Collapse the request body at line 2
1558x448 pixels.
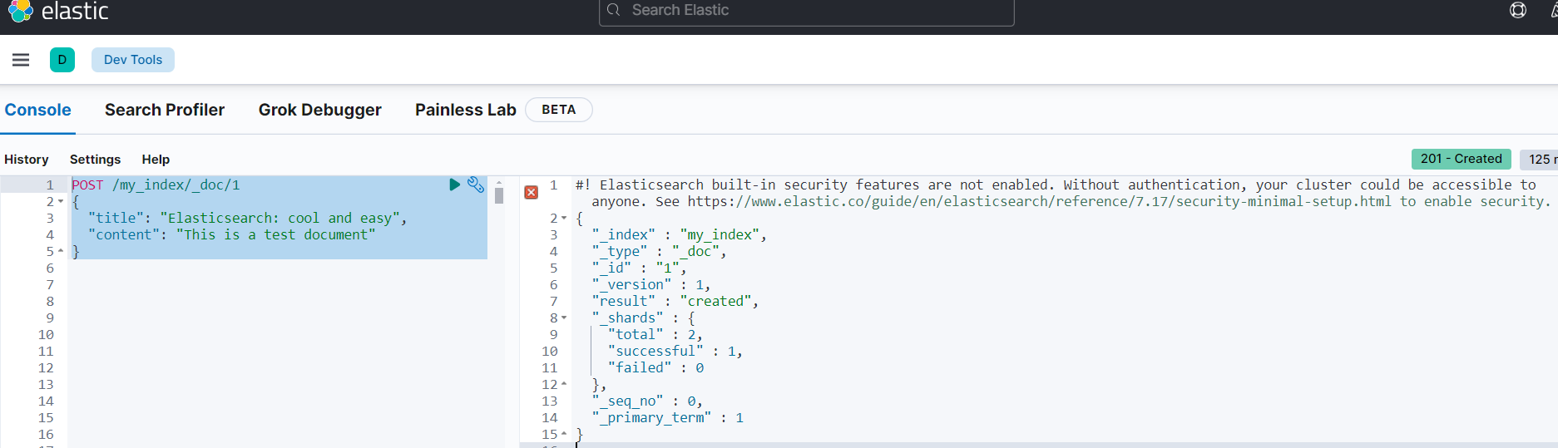pos(61,202)
